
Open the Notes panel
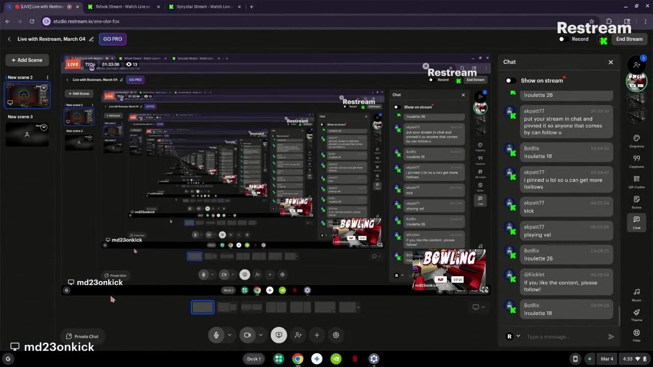[x=636, y=202]
